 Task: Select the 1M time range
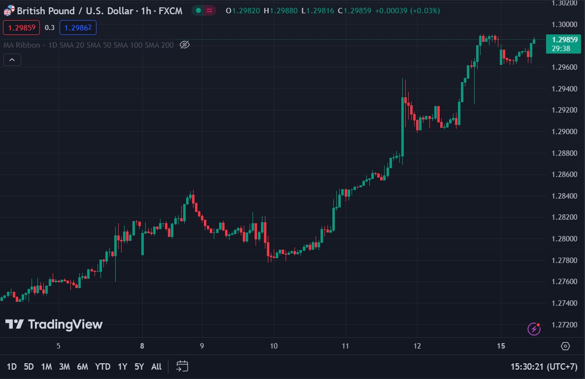coord(46,367)
